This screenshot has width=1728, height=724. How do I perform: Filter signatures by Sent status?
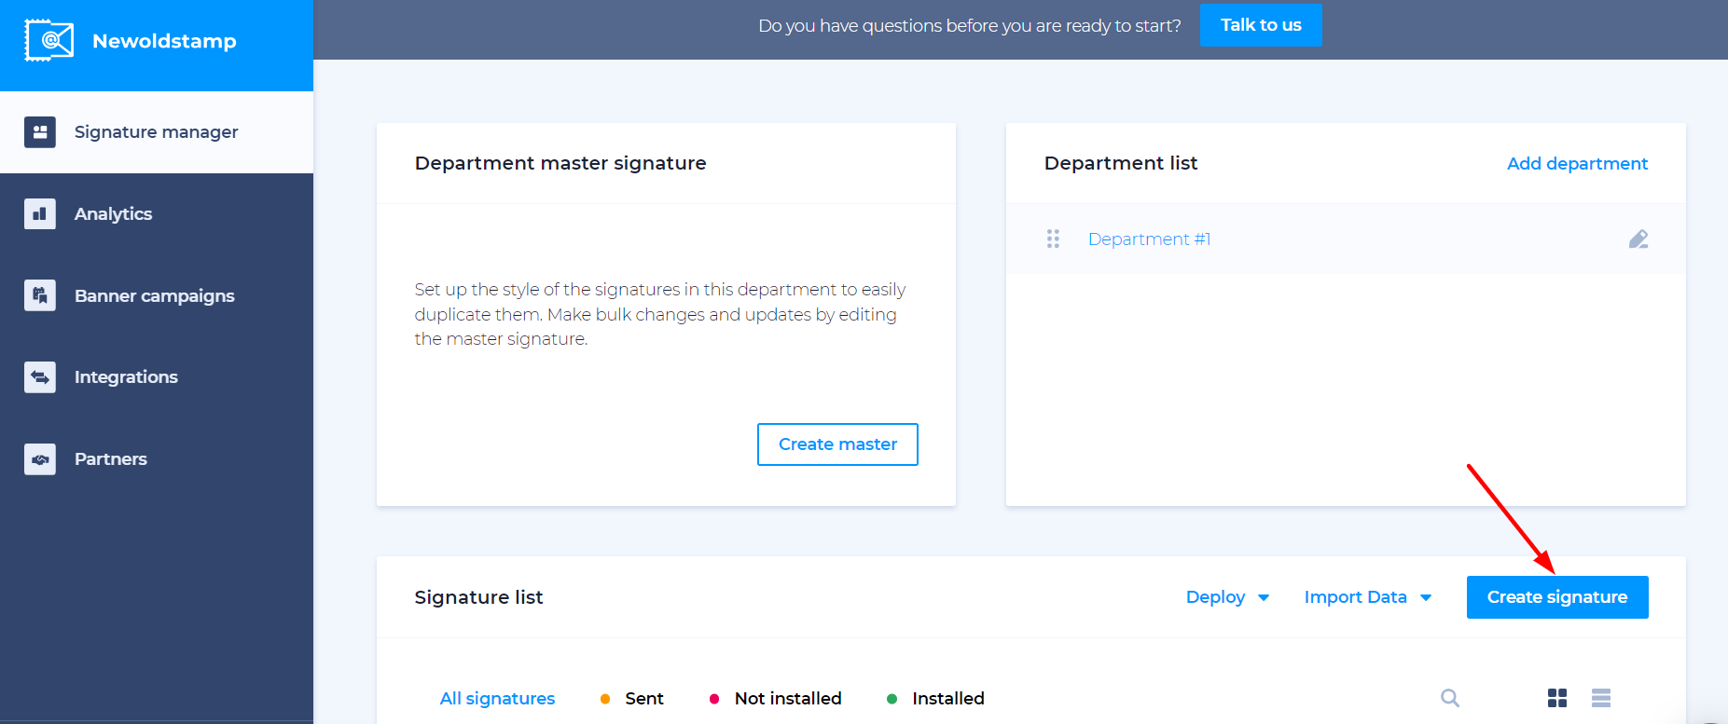coord(632,698)
